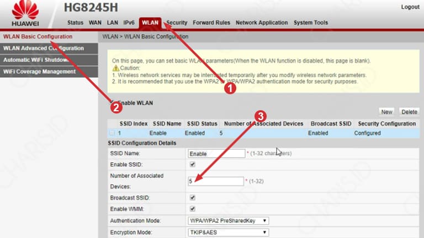Open the Network Application tab

point(262,23)
